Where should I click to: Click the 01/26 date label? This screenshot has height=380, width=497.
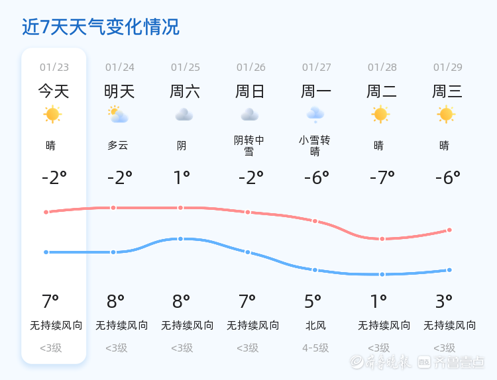coord(250,68)
